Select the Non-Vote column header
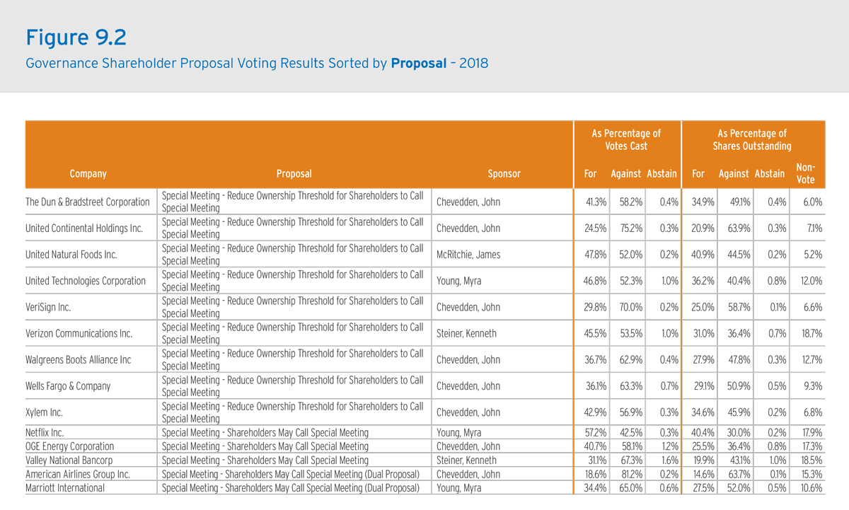Screen dimensions: 849x510 pos(805,174)
